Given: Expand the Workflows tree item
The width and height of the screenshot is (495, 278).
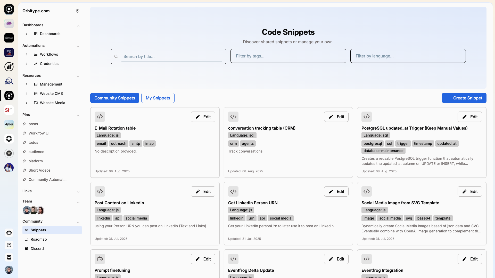Looking at the screenshot, I should (27, 54).
